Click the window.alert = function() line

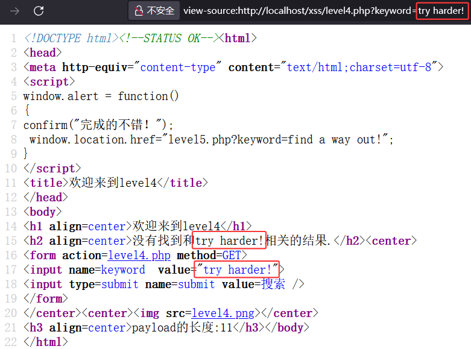click(x=101, y=96)
